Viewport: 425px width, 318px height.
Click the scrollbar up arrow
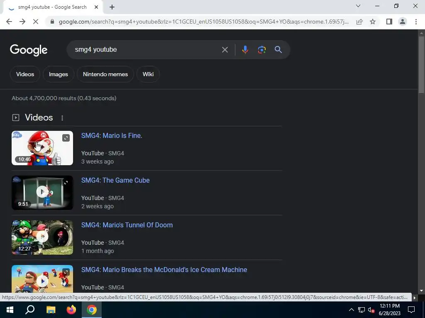point(421,33)
